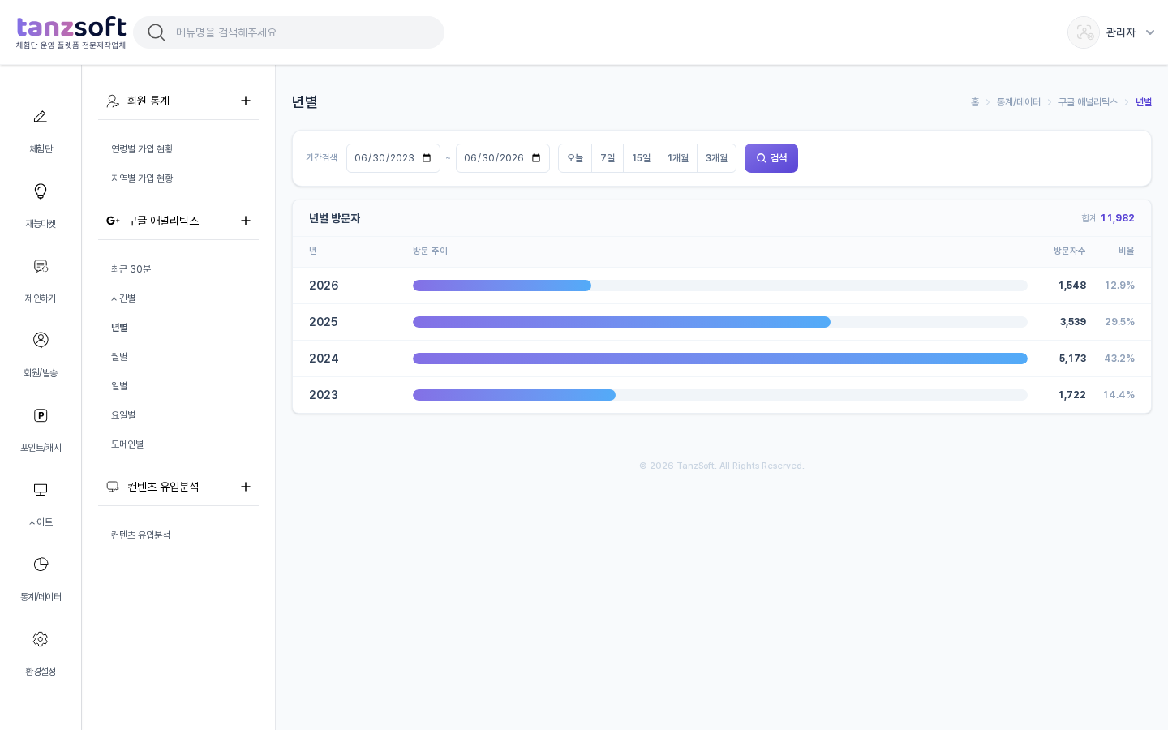The width and height of the screenshot is (1168, 730).
Task: Select the 3개월 period button
Action: click(716, 158)
